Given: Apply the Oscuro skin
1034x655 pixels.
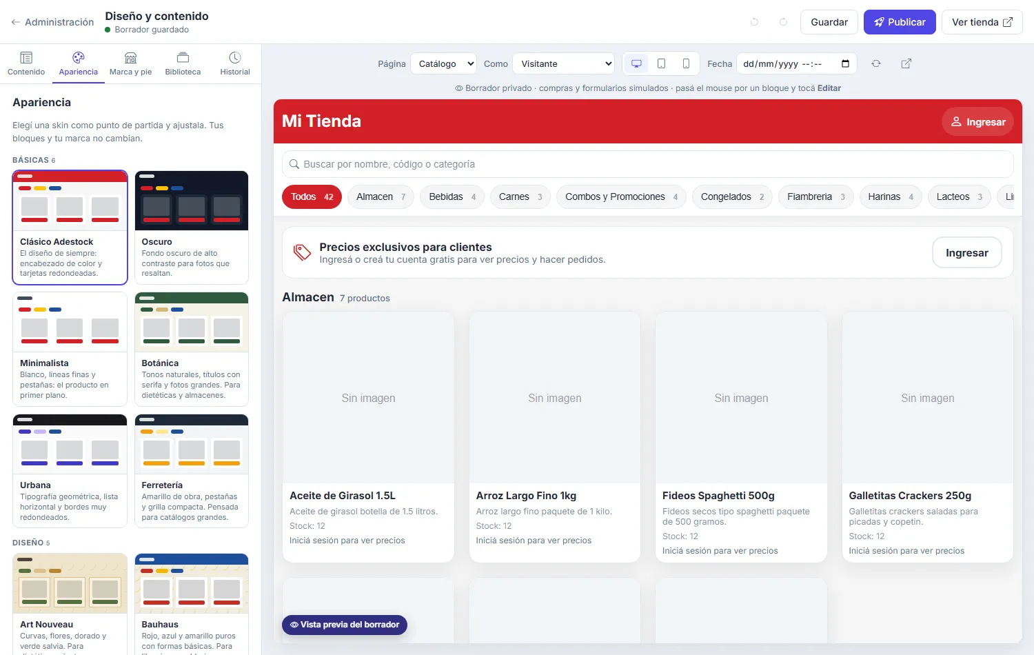Looking at the screenshot, I should [192, 228].
